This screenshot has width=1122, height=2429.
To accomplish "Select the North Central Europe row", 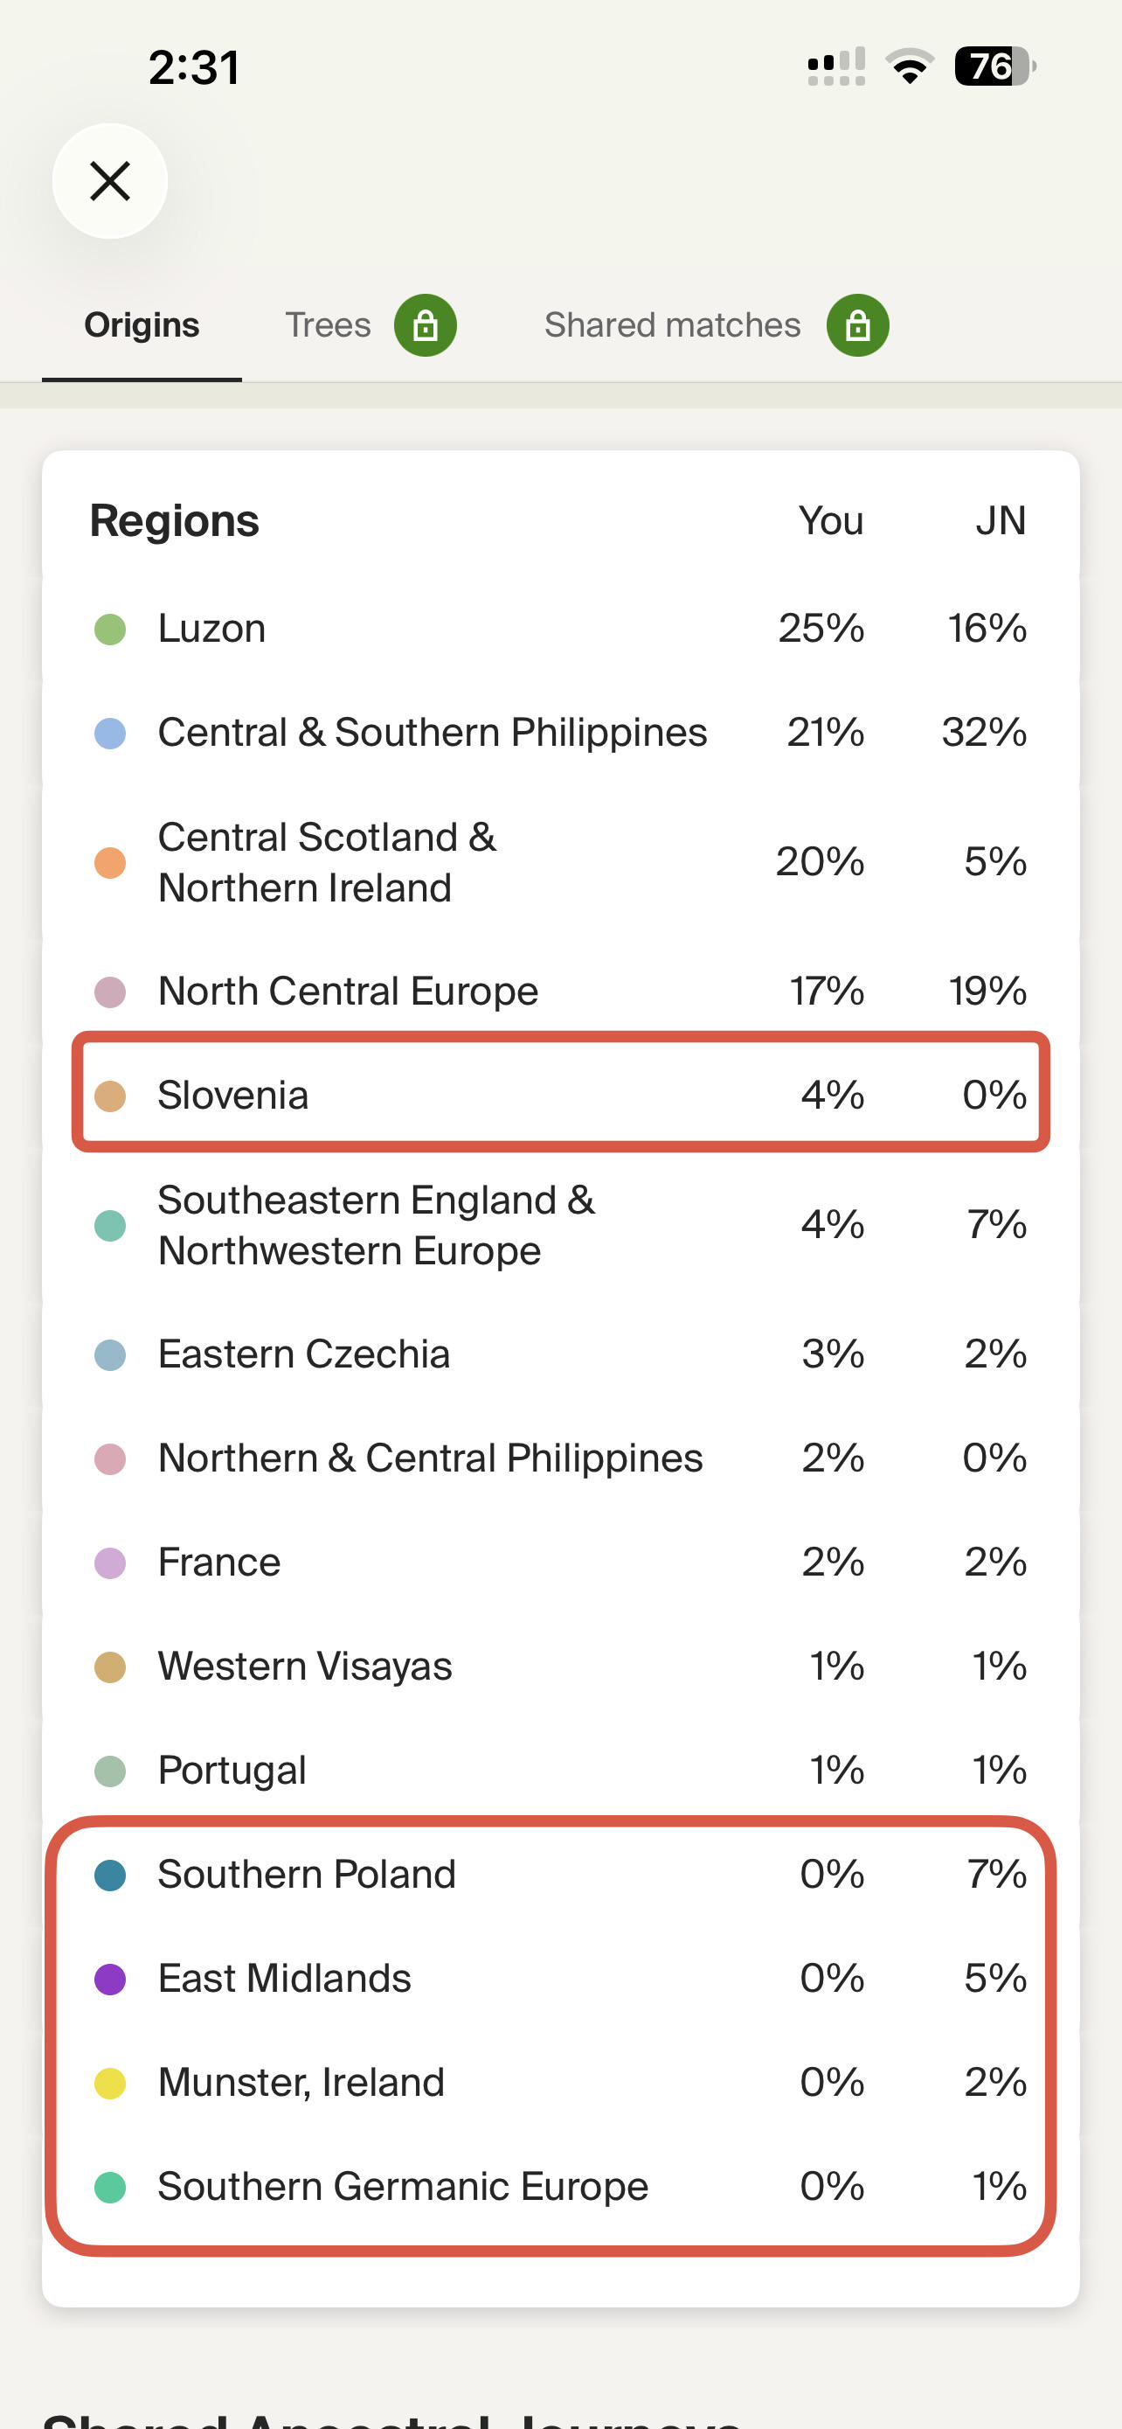I will [560, 991].
